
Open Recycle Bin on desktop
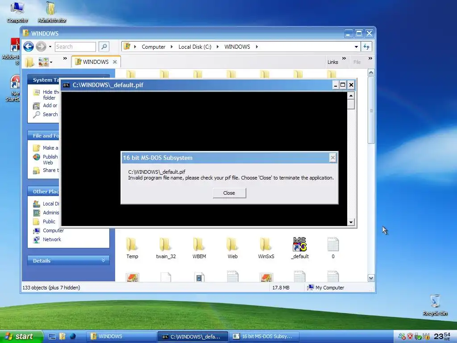click(x=435, y=305)
